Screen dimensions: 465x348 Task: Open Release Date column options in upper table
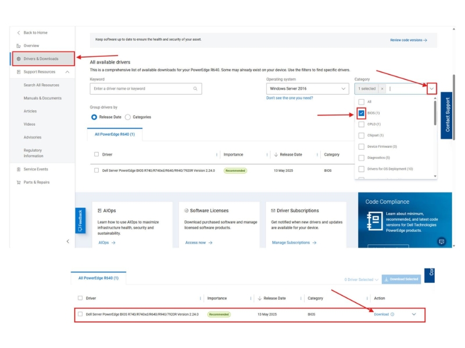[x=317, y=154]
